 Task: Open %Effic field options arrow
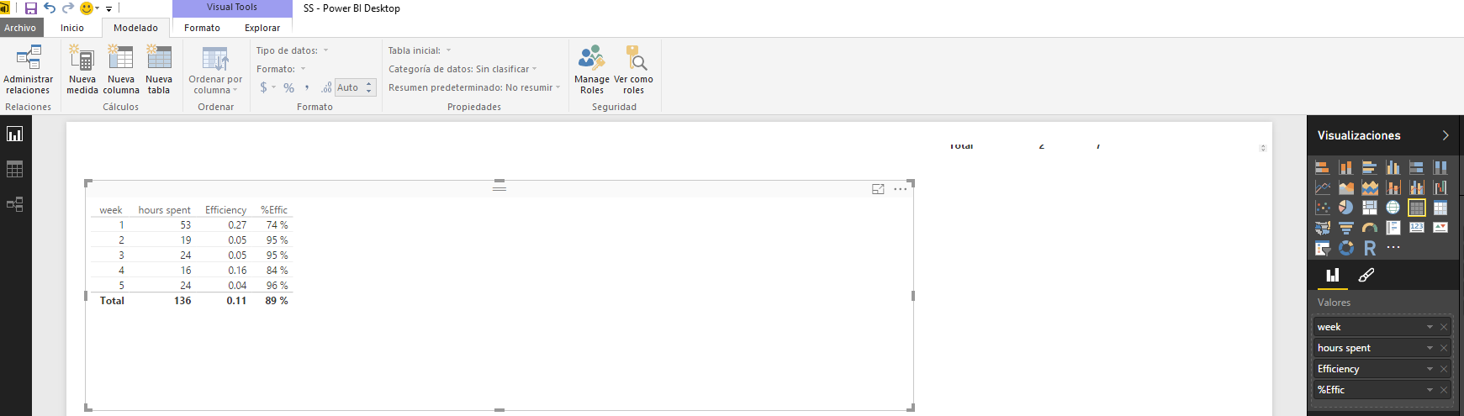pyautogui.click(x=1430, y=390)
